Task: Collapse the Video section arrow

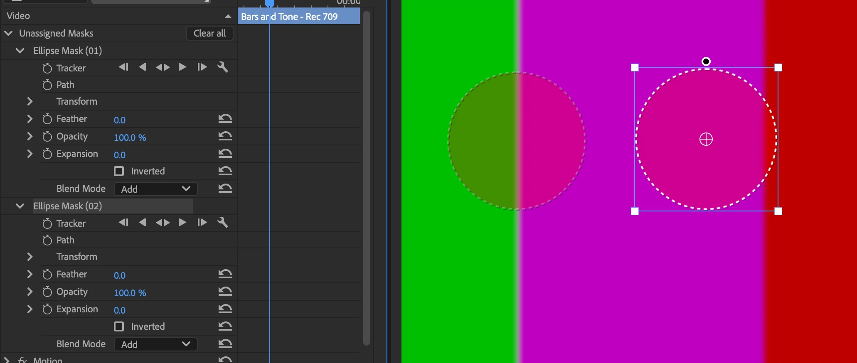Action: click(228, 16)
